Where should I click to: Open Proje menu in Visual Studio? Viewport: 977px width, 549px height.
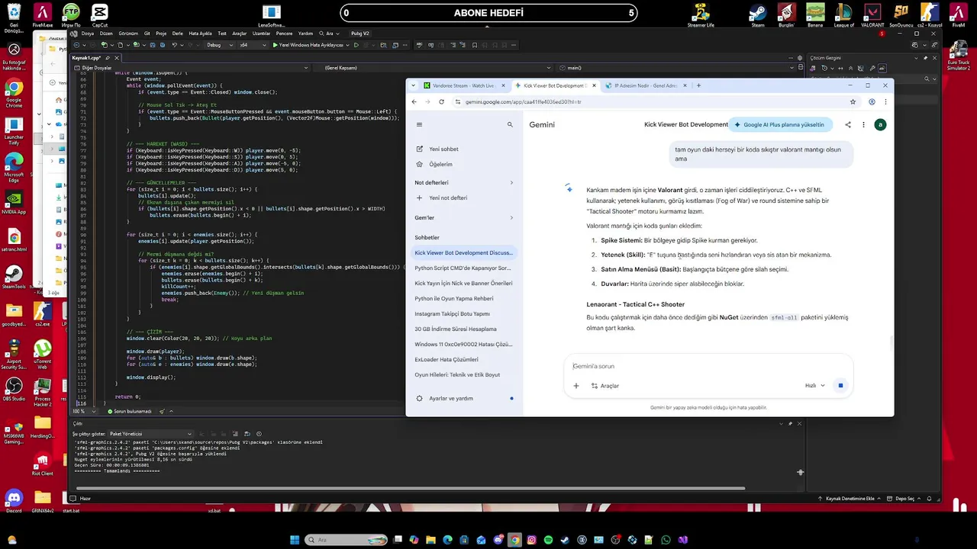[161, 34]
